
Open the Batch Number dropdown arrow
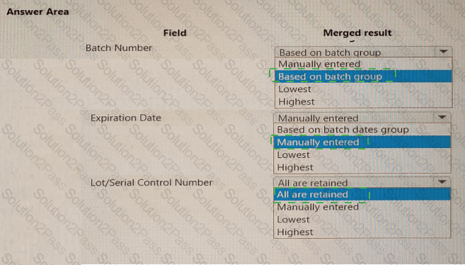point(443,52)
